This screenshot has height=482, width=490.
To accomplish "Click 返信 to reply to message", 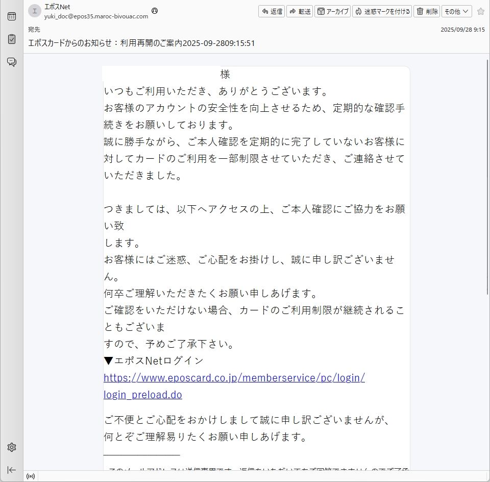I will [x=272, y=11].
